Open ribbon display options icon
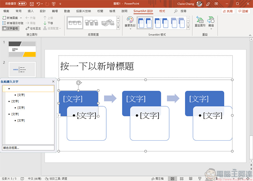Screen dimensions: 253x181 (x=216, y=4)
